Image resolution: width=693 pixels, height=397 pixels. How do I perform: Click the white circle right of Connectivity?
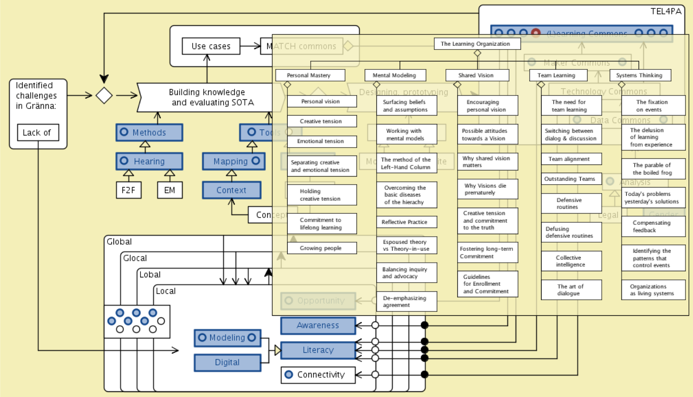(375, 374)
